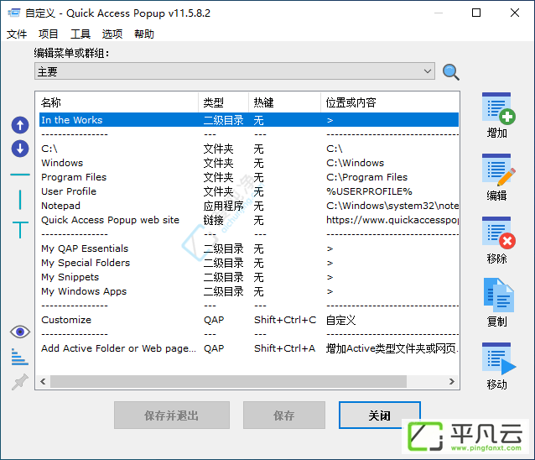
Task: Select the C:\ folder row
Action: click(249, 149)
